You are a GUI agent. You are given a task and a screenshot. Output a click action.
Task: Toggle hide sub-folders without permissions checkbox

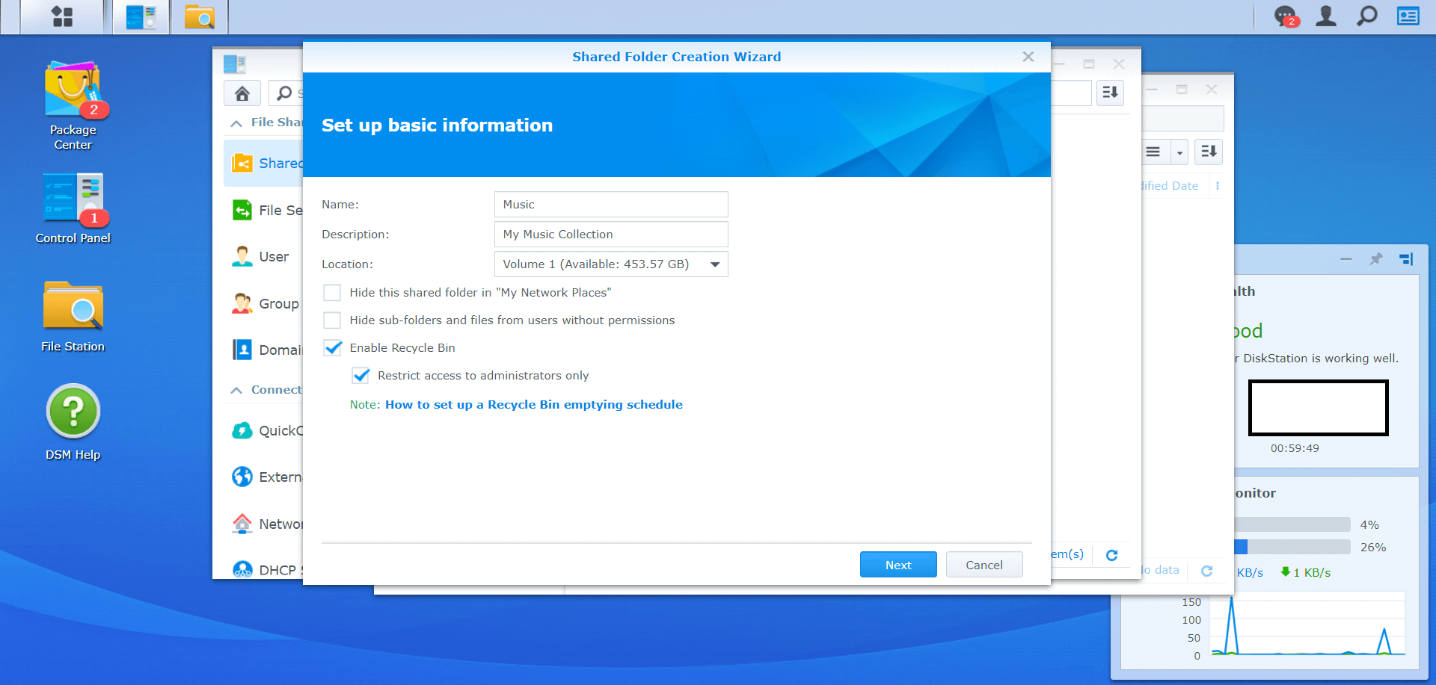(332, 320)
